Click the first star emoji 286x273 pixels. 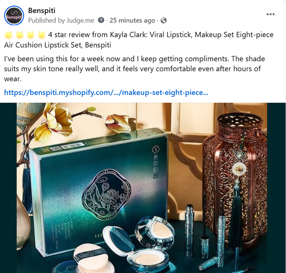[8, 35]
